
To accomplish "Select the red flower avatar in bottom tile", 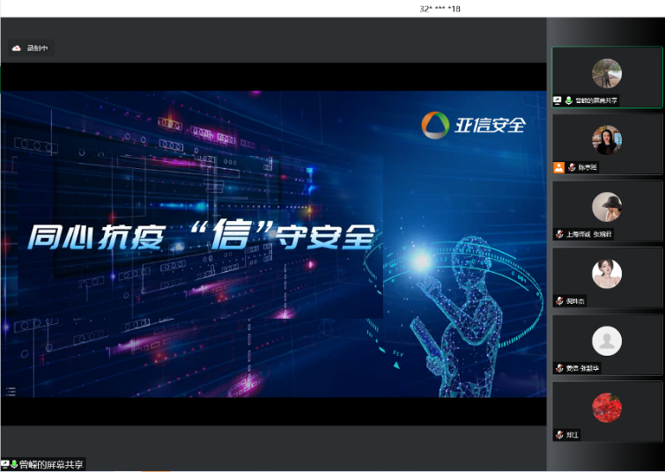I will click(x=606, y=407).
